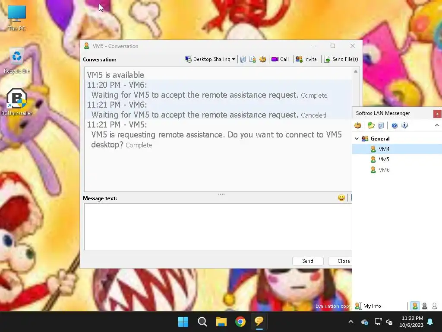Click the Close button in conversation
Viewport: 442px width, 332px height.
pyautogui.click(x=341, y=261)
